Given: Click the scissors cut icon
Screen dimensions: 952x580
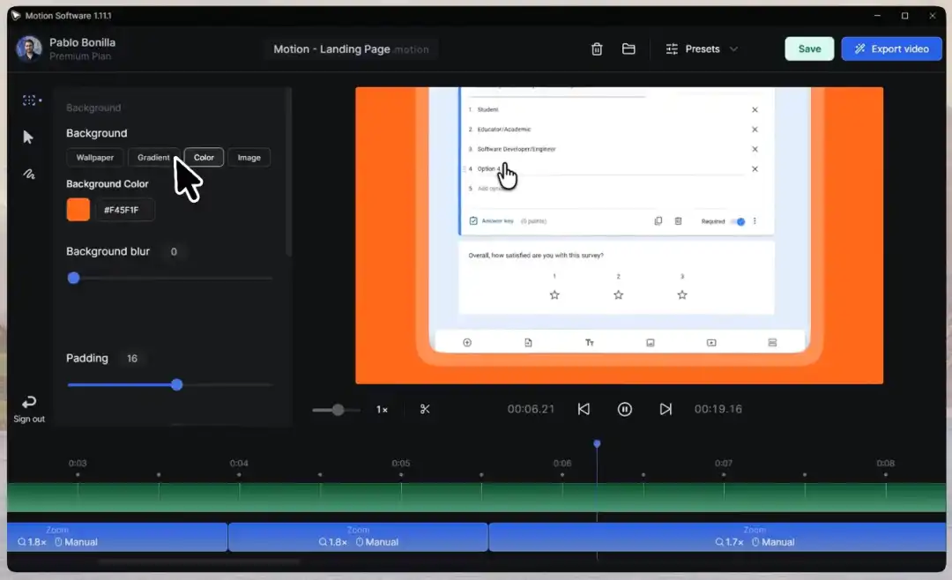Looking at the screenshot, I should point(425,409).
